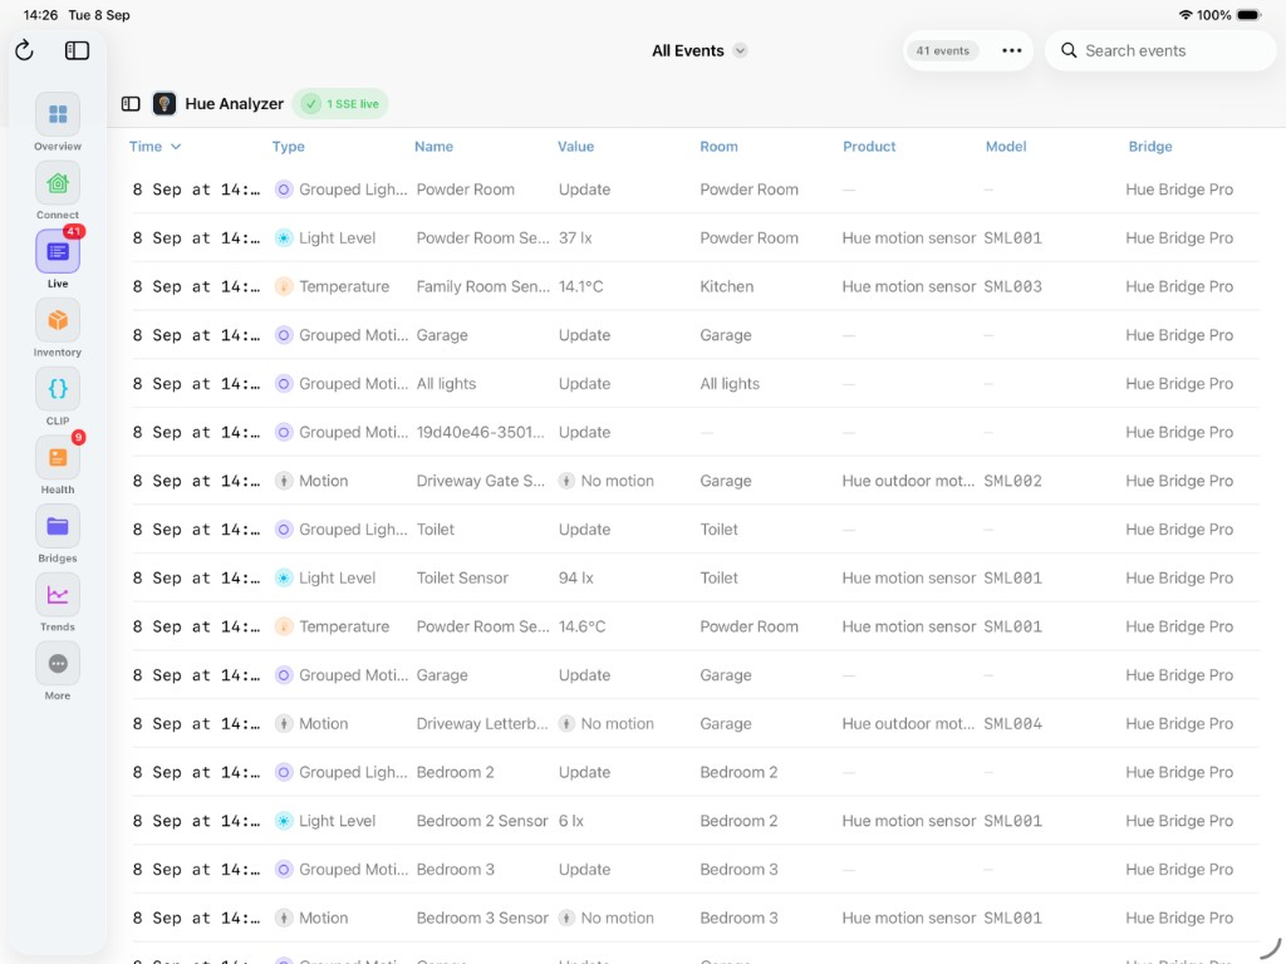This screenshot has height=964, width=1286.
Task: Click the SML004 model cell
Action: point(1012,723)
